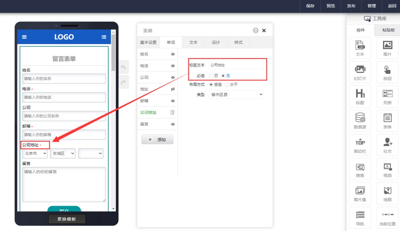Show the hidden 地址 field
The height and width of the screenshot is (231, 400).
pos(173,89)
